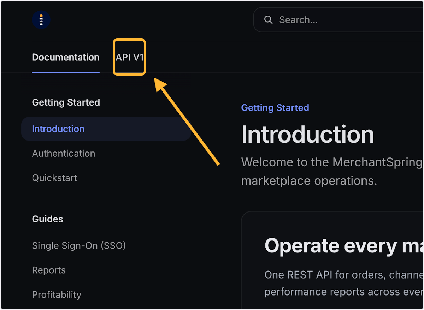Focus the Search... input field

tap(338, 20)
